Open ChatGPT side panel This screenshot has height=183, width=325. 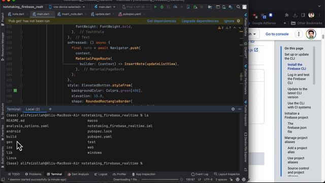tap(246, 50)
